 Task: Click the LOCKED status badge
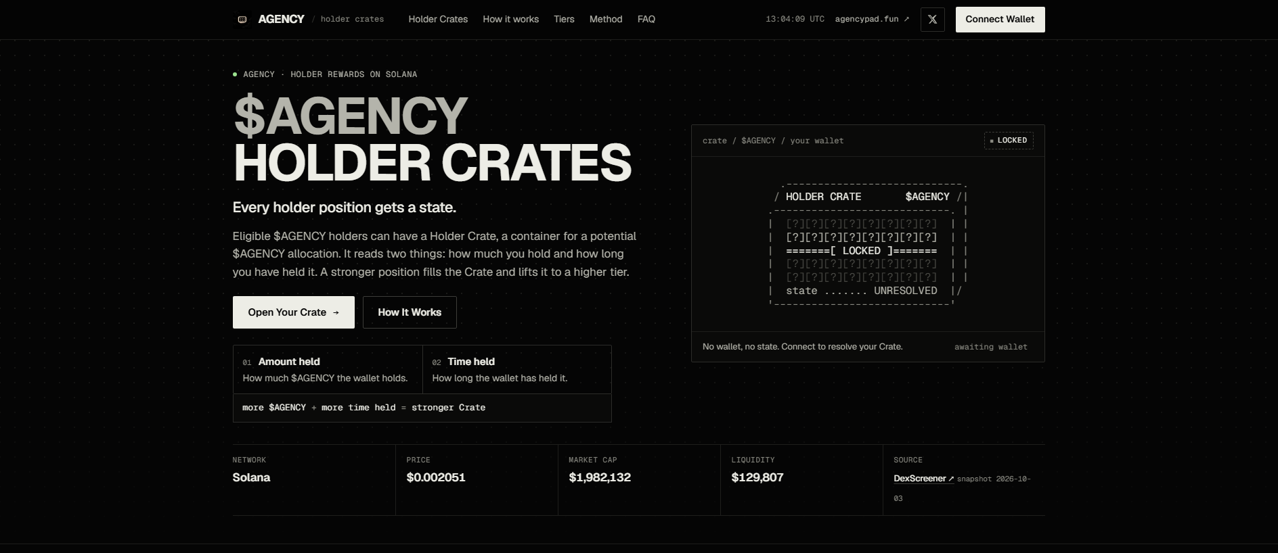pos(1009,141)
